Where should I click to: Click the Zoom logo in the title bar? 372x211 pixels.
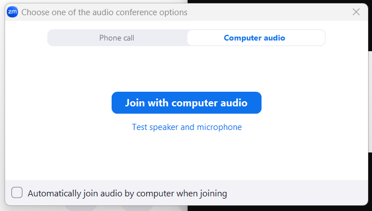[12, 12]
